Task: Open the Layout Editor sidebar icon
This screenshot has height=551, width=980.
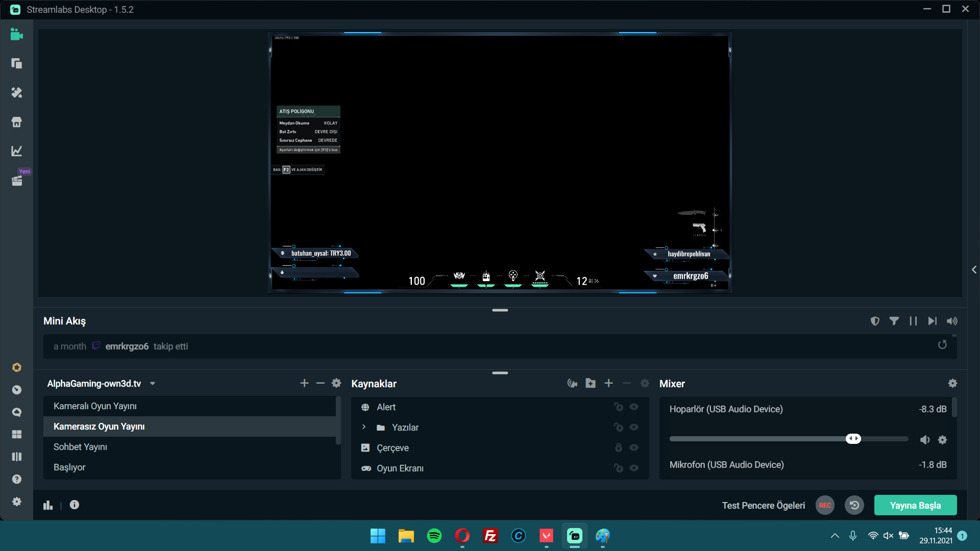Action: pyautogui.click(x=17, y=63)
